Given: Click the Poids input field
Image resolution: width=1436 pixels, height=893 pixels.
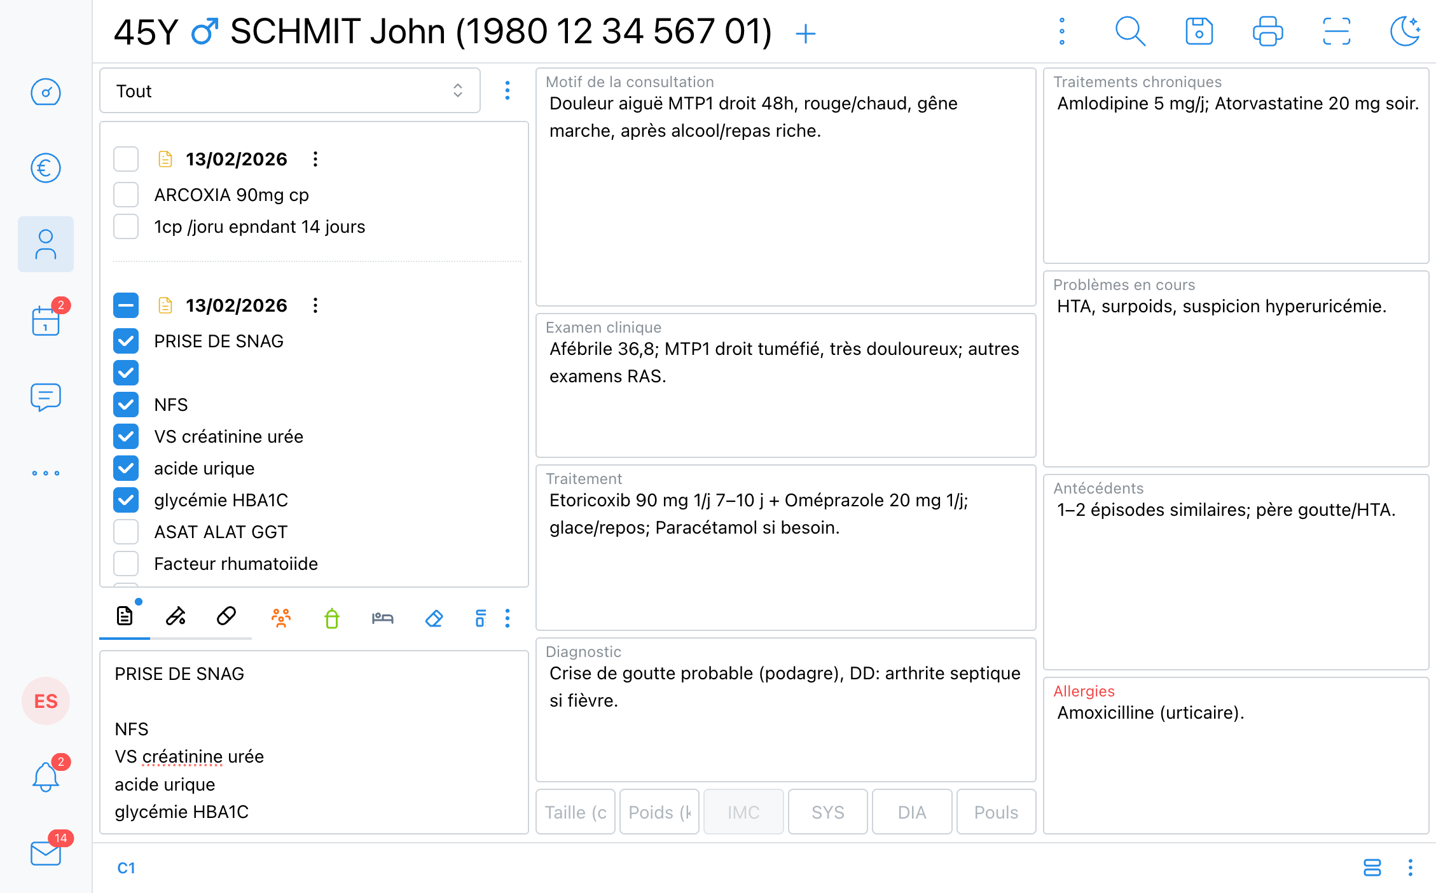Looking at the screenshot, I should 659,812.
